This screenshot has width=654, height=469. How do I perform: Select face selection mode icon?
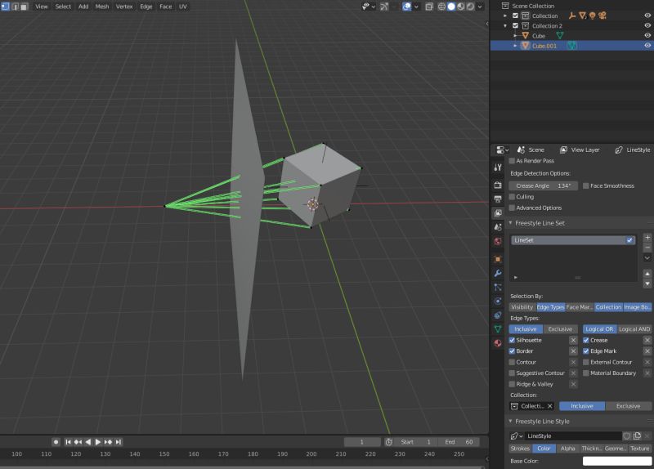pyautogui.click(x=24, y=7)
